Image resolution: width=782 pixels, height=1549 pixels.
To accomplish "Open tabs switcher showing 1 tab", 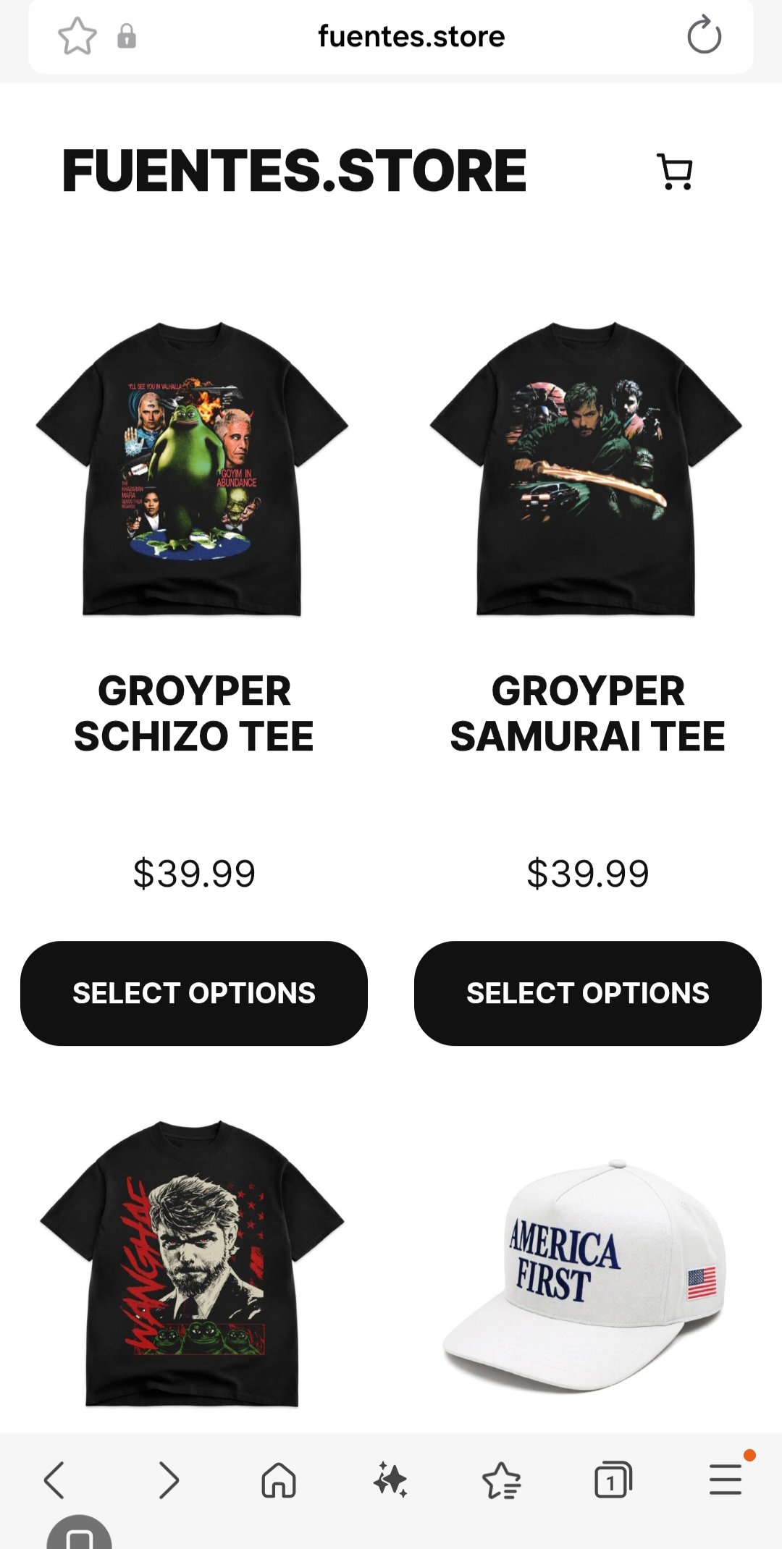I will click(613, 1480).
